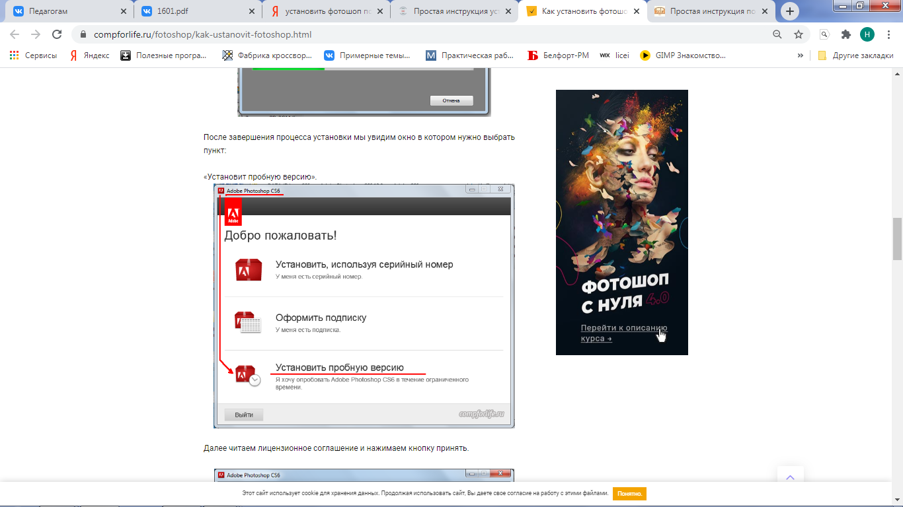Click the Выйти button in the installer
The height and width of the screenshot is (507, 903).
[244, 415]
